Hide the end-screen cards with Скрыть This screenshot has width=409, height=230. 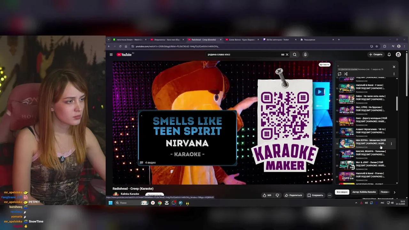[324, 65]
